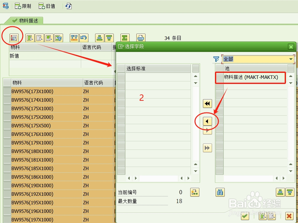Open the print icon on the toolbar
This screenshot has height=223, width=298.
[141, 38]
